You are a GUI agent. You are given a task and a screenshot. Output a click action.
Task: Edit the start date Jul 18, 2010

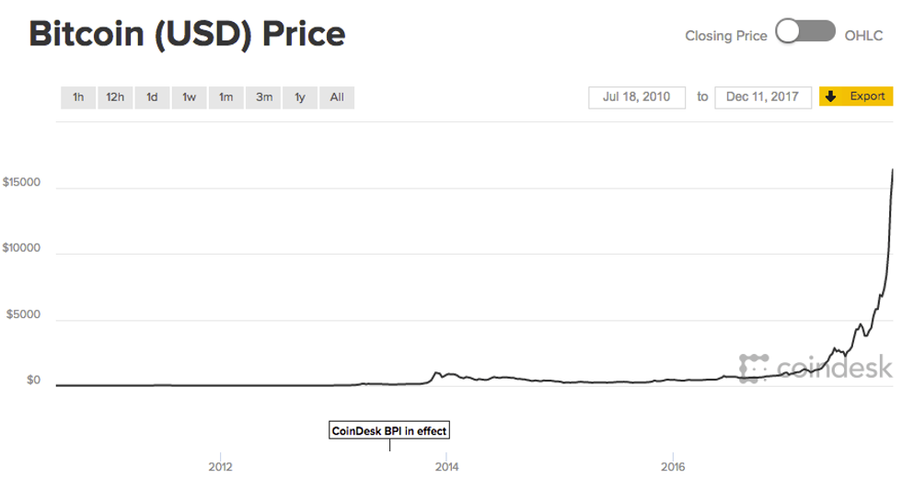[x=637, y=97]
